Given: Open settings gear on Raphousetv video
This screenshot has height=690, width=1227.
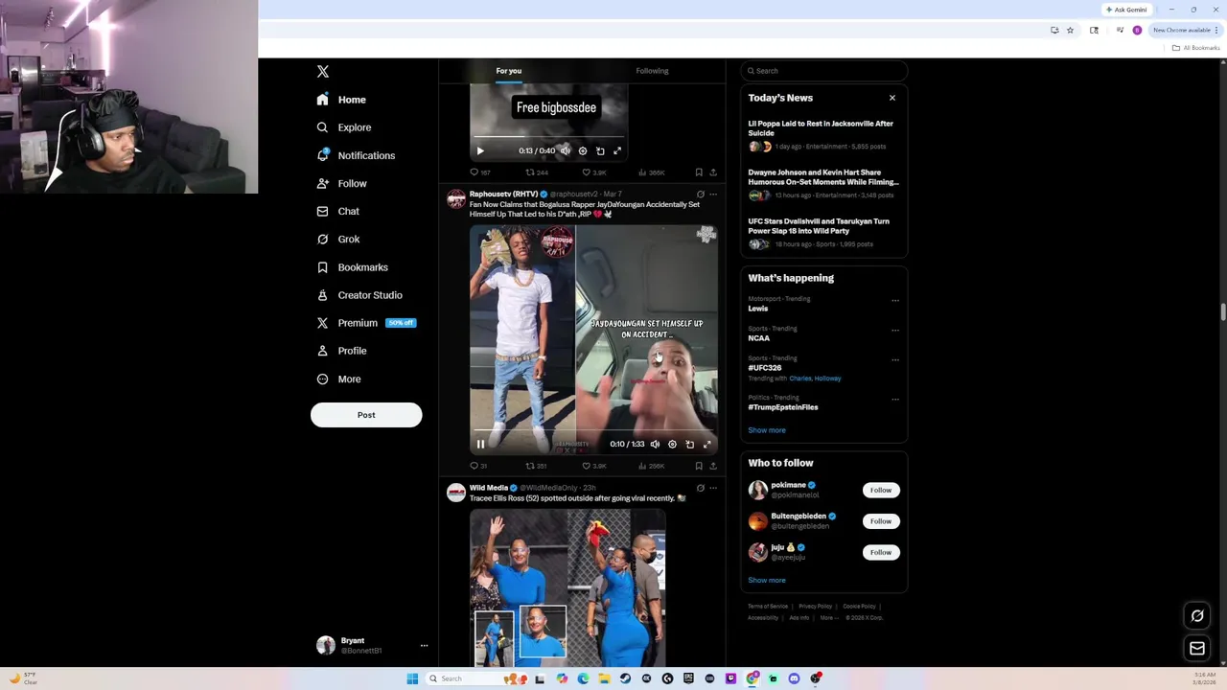Looking at the screenshot, I should tap(672, 444).
